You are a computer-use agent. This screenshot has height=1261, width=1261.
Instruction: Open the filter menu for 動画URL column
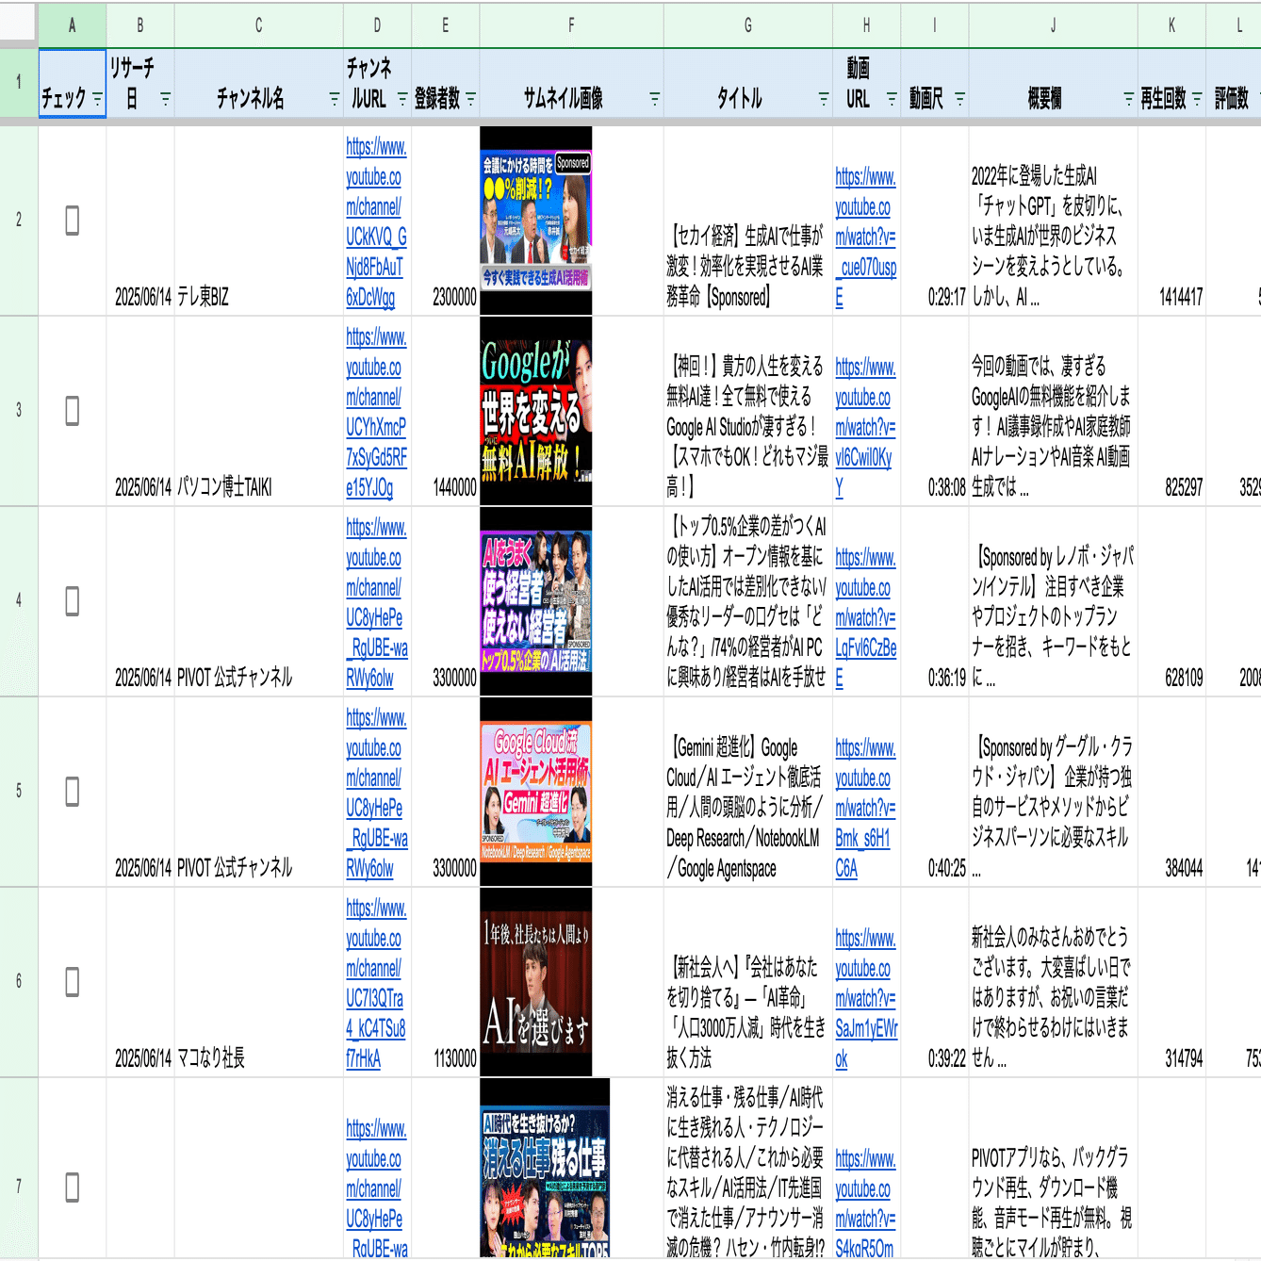(892, 98)
